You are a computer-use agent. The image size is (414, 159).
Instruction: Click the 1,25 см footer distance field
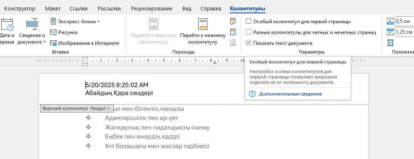[x=404, y=32]
